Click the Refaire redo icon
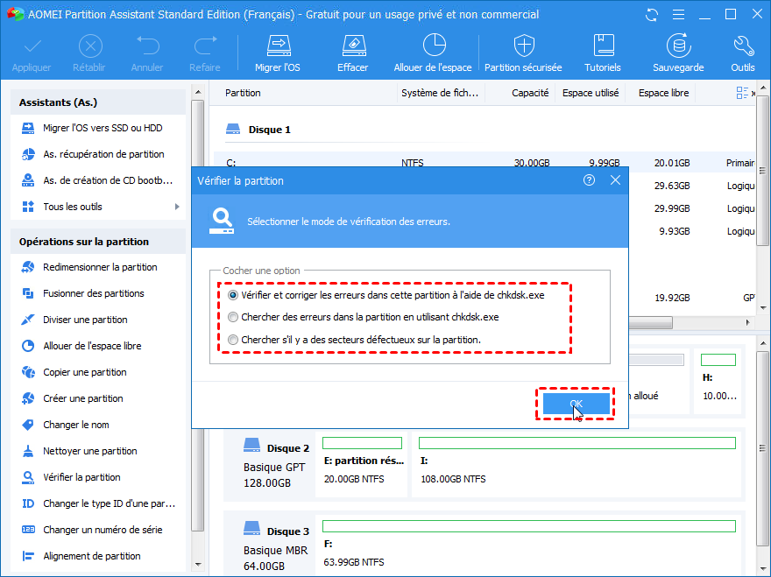This screenshot has height=577, width=771. (x=204, y=53)
